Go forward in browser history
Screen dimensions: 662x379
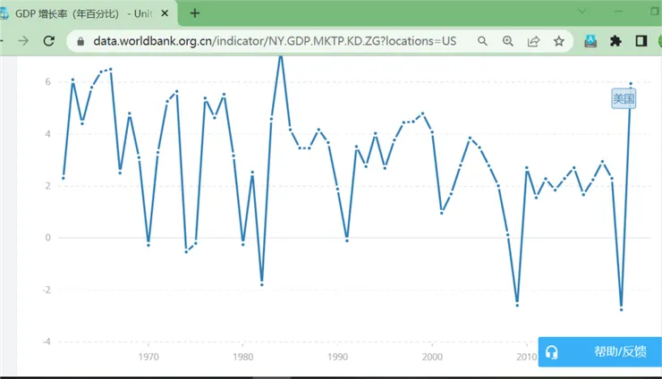23,41
